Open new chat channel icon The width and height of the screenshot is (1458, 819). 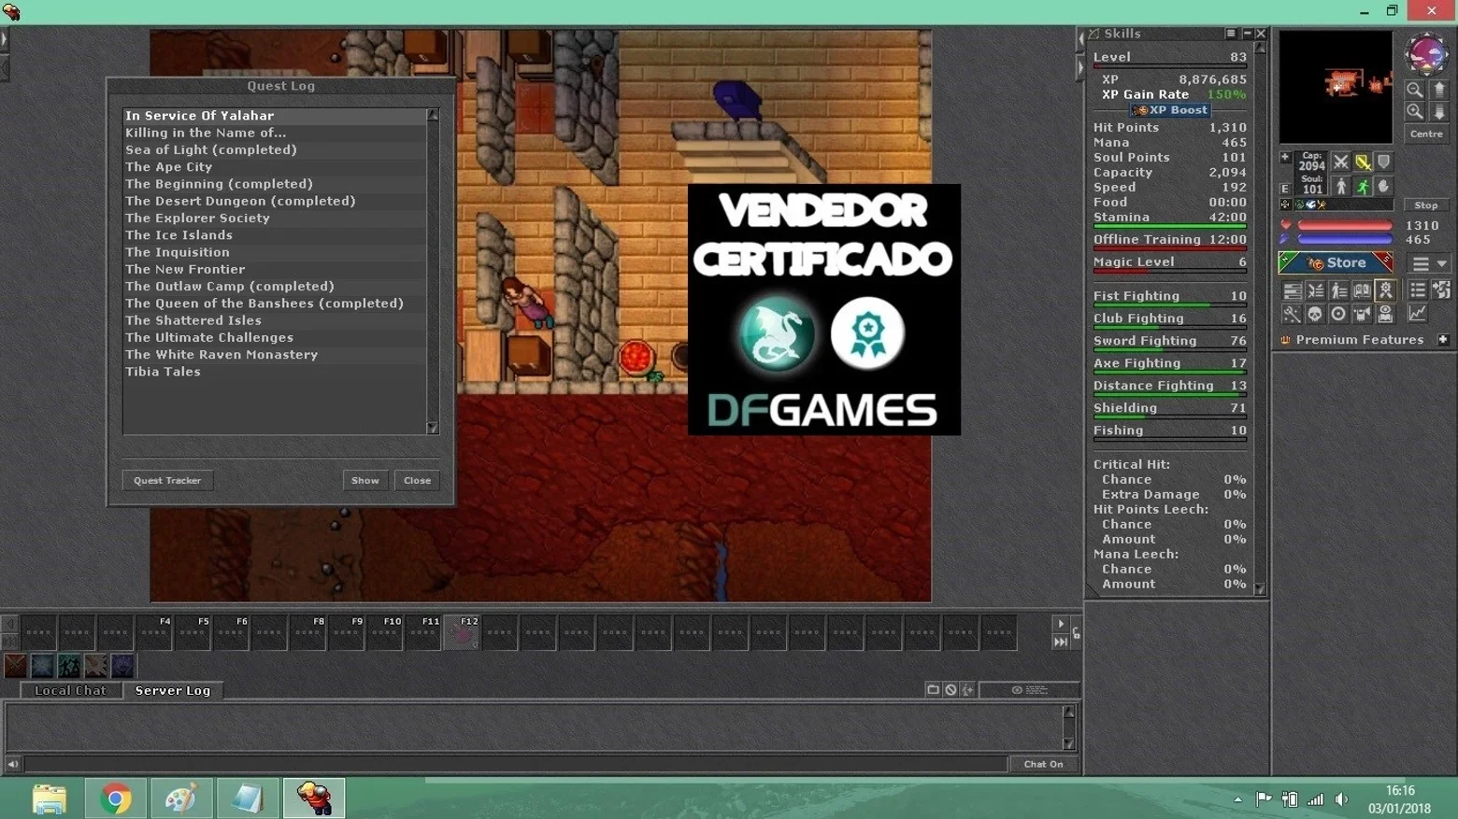[933, 690]
